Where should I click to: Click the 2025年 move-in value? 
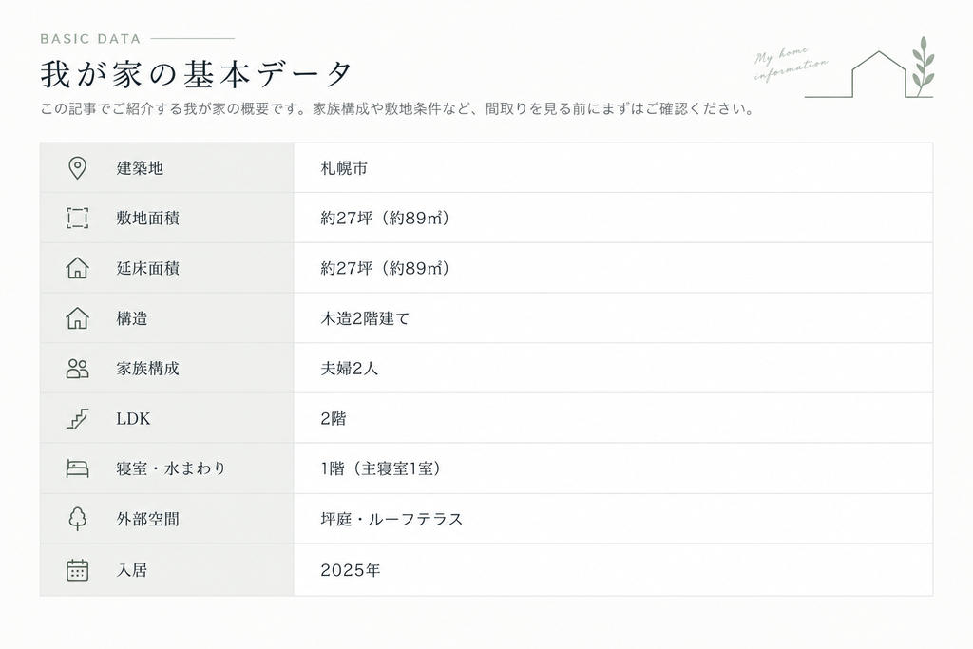pos(350,570)
